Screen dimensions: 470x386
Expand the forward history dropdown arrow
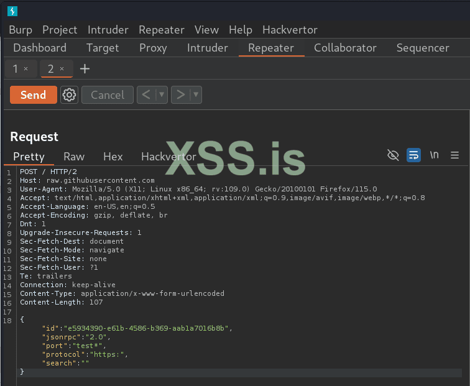click(x=196, y=94)
